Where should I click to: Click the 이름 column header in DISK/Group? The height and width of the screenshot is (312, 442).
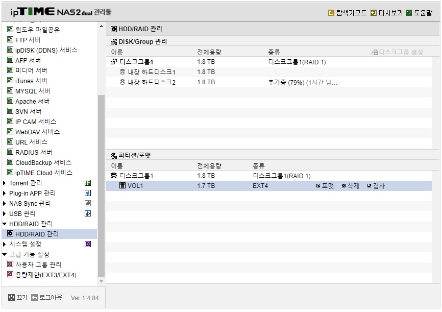coord(117,52)
